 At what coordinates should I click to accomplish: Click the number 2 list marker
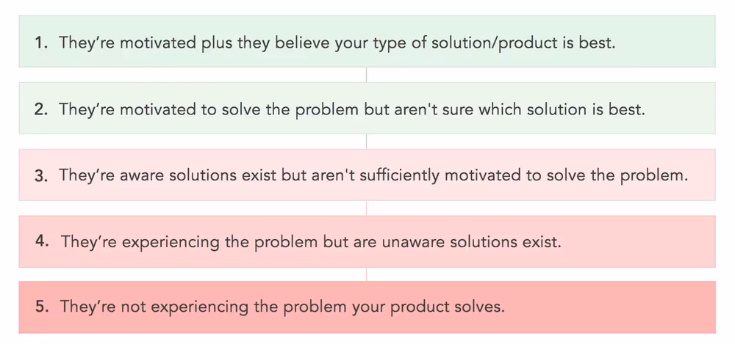point(42,109)
